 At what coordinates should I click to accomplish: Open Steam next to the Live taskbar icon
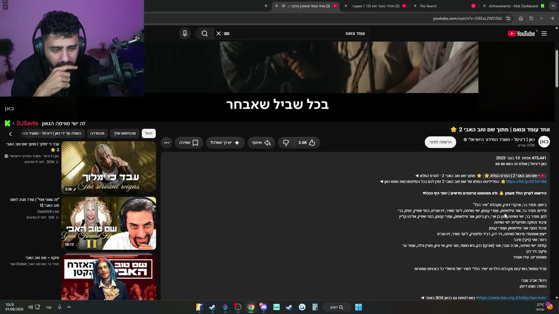coord(289,307)
